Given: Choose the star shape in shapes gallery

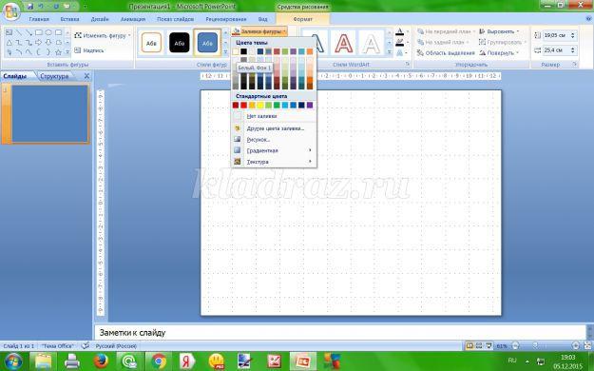Looking at the screenshot, I should [x=58, y=52].
